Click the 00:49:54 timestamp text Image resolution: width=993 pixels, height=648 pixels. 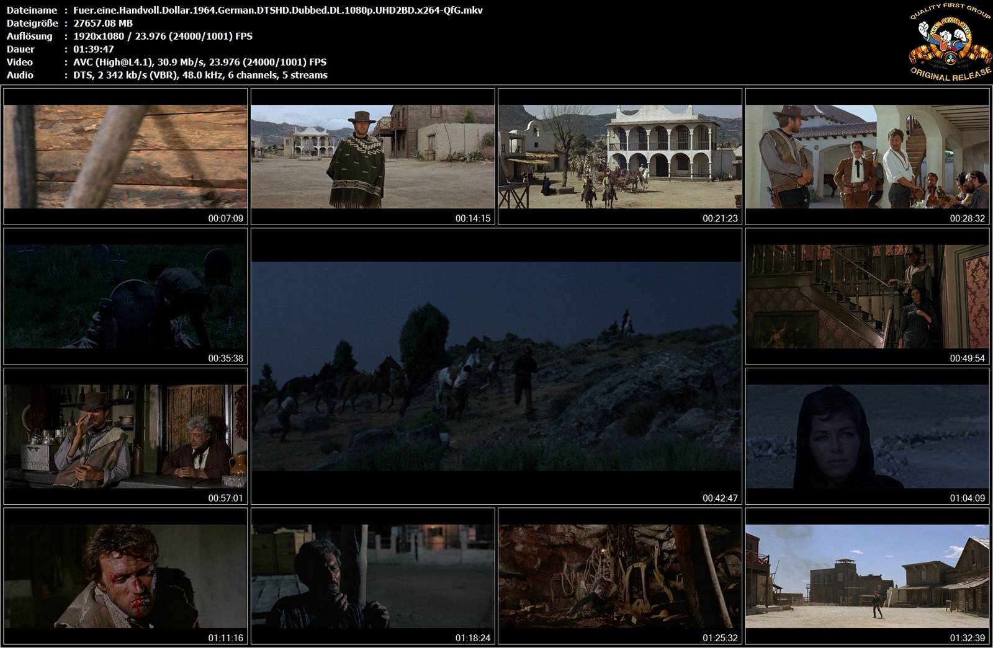pos(968,358)
